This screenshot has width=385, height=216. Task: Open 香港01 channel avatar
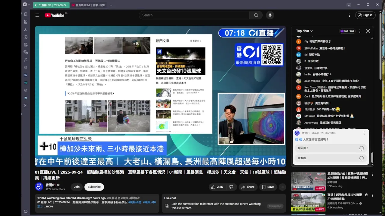tap(39, 187)
